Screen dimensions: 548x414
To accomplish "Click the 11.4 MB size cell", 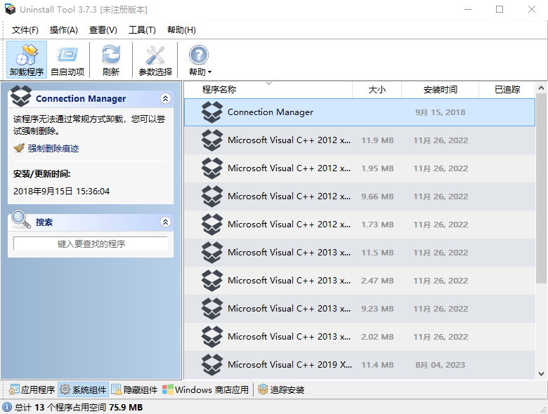I will (x=377, y=365).
